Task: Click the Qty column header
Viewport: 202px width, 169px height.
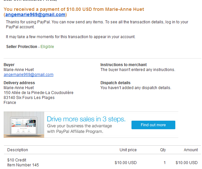Action: coord(163,150)
